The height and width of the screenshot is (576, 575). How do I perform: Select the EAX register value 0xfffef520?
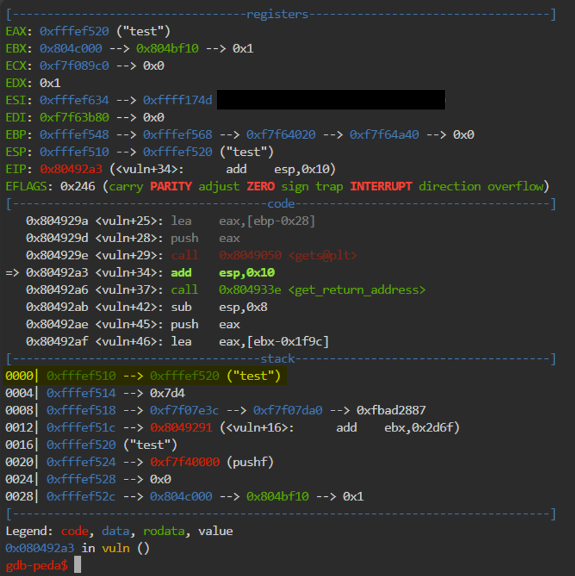(x=74, y=31)
